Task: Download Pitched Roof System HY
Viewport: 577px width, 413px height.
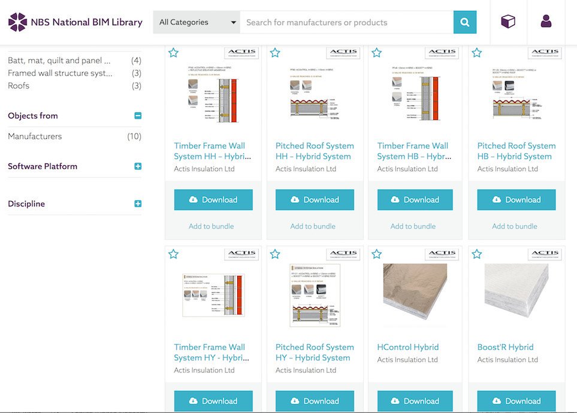Action: click(x=315, y=401)
